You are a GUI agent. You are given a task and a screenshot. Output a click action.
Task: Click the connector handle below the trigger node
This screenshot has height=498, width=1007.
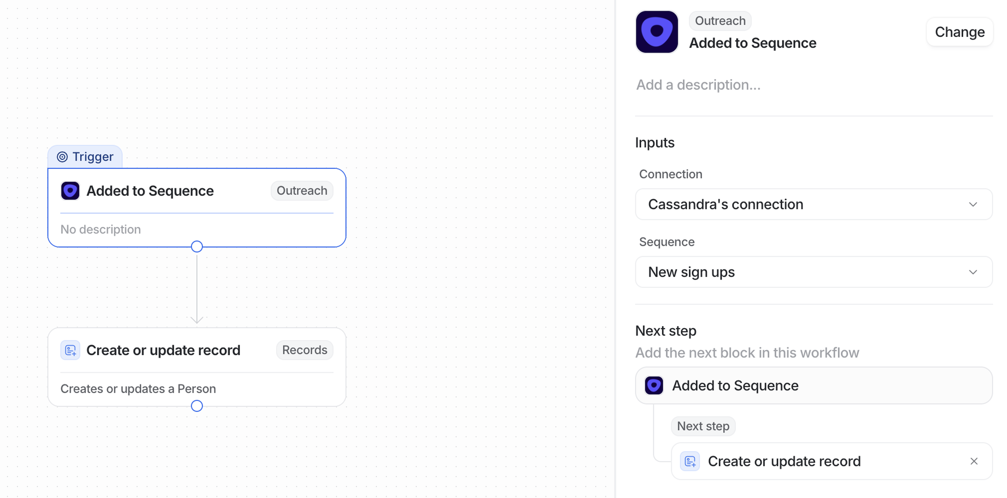pyautogui.click(x=197, y=247)
